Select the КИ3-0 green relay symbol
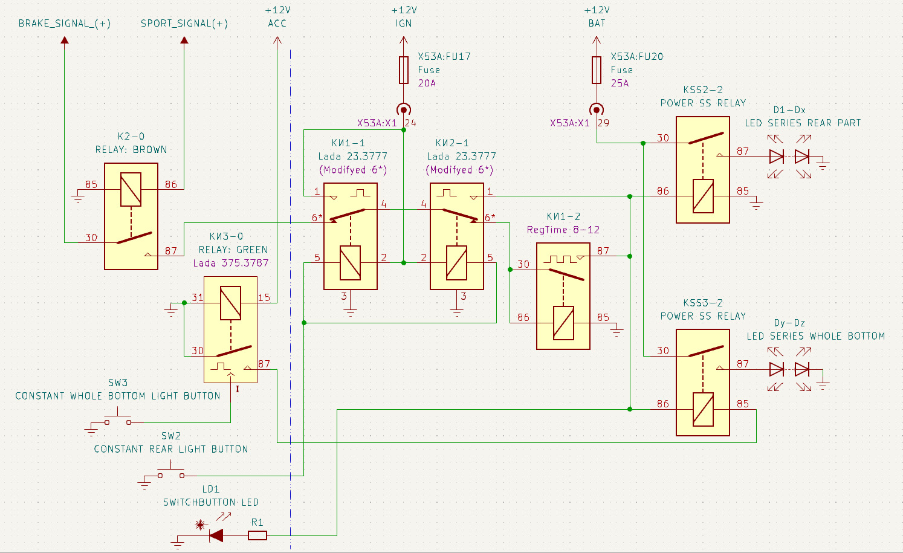The width and height of the screenshot is (903, 553). pyautogui.click(x=230, y=329)
